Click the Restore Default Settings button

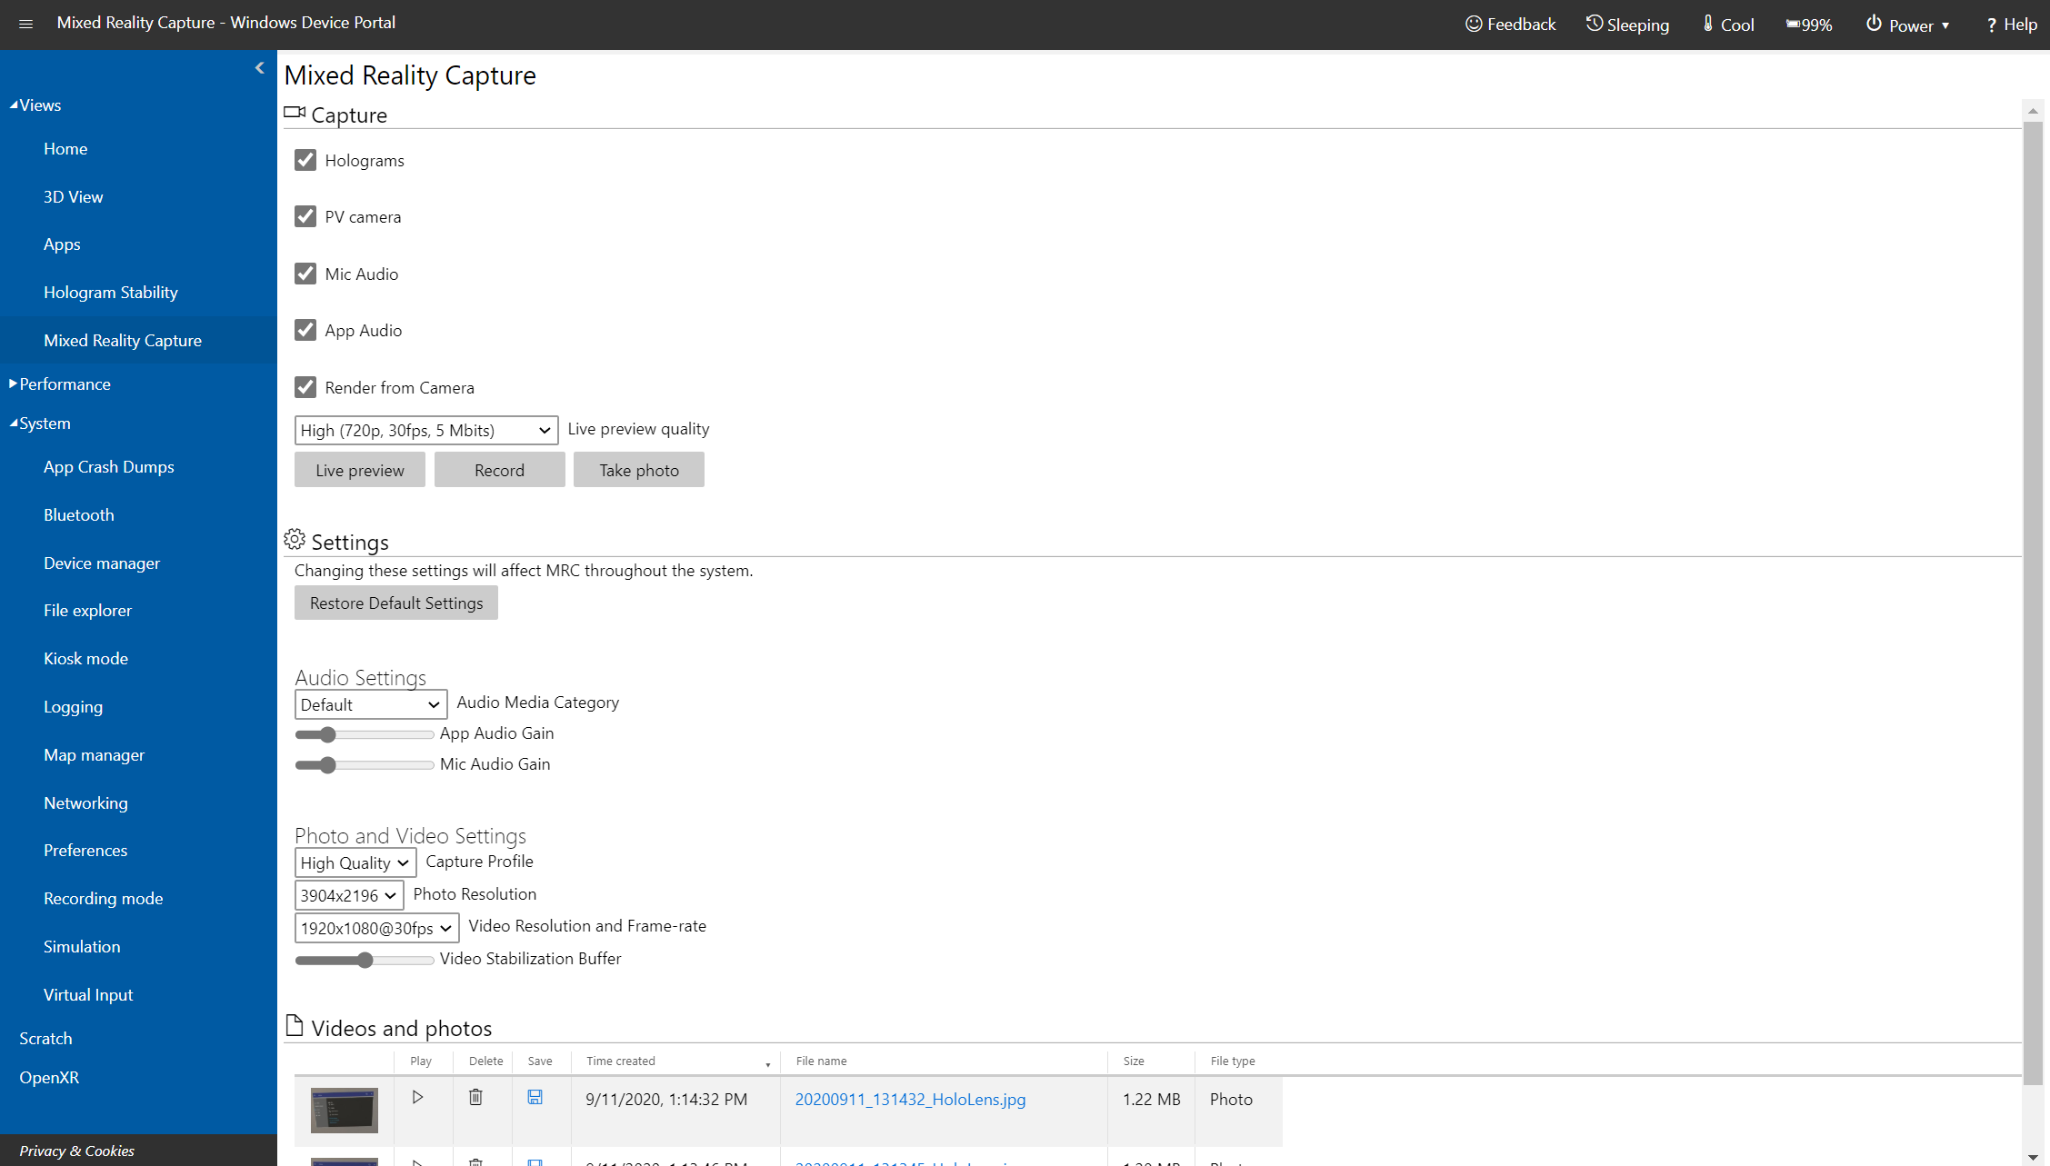click(395, 602)
